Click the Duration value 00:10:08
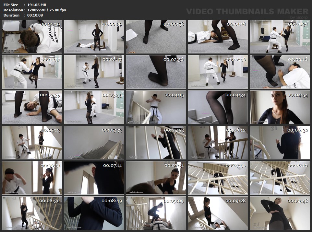Image resolution: width=312 pixels, height=232 pixels. 35,15
